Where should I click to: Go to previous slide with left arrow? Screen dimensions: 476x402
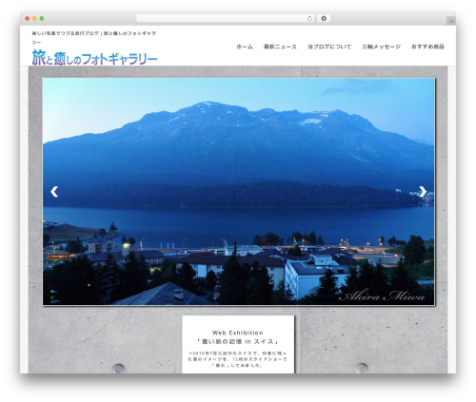[x=54, y=191]
